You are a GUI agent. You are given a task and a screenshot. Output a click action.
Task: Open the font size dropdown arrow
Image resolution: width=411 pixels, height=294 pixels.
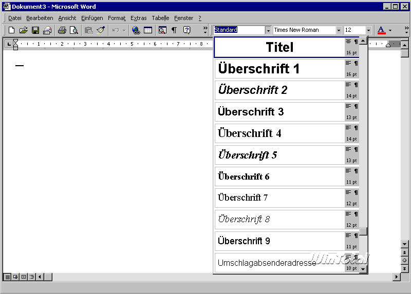368,30
